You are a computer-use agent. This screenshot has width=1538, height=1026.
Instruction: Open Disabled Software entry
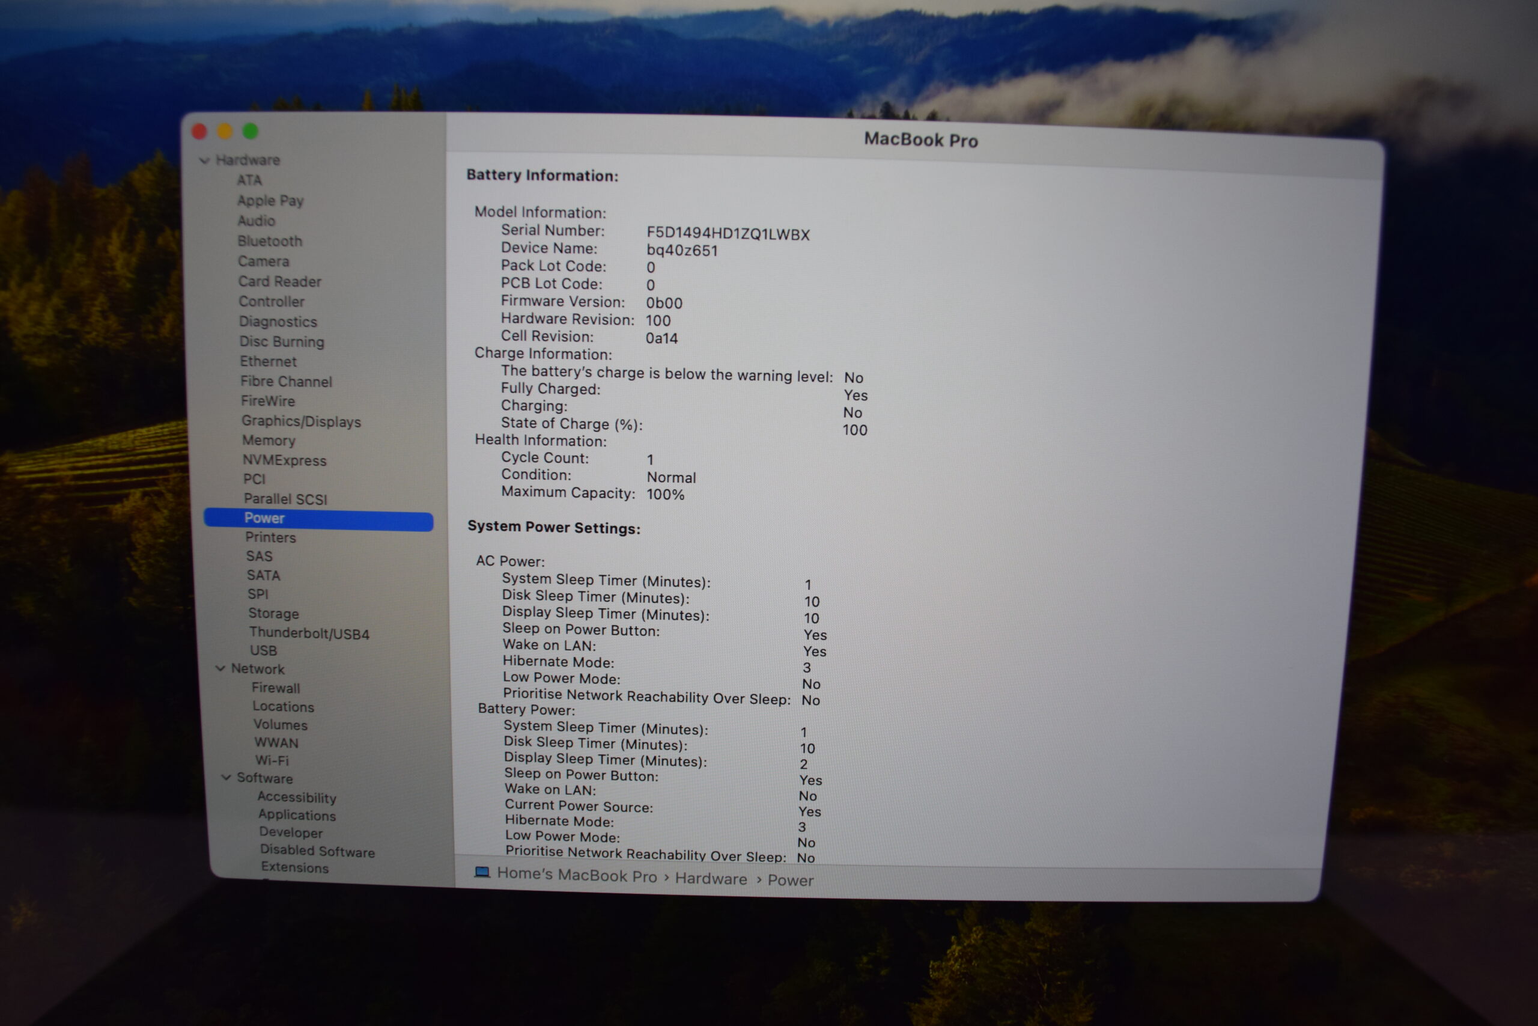click(x=318, y=850)
